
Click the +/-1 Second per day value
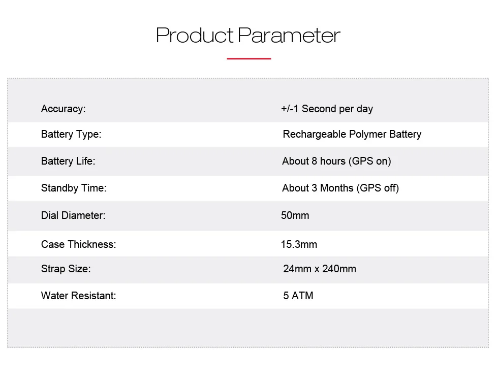(327, 109)
